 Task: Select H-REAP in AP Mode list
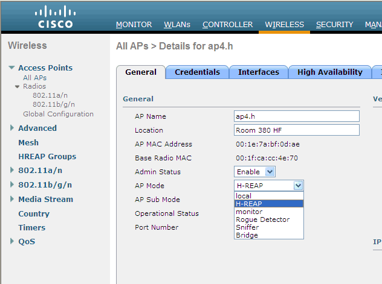click(269, 204)
